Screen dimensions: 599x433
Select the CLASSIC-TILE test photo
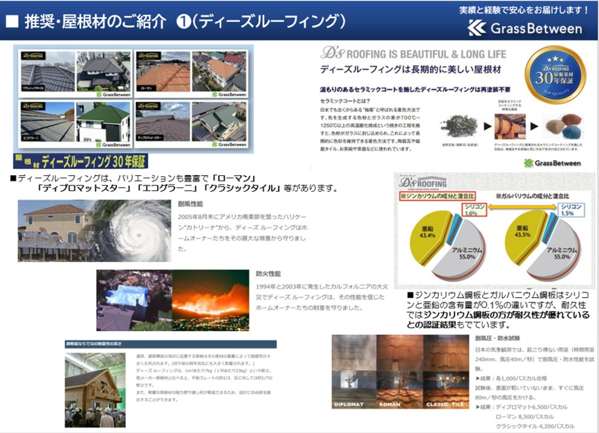tap(446, 372)
